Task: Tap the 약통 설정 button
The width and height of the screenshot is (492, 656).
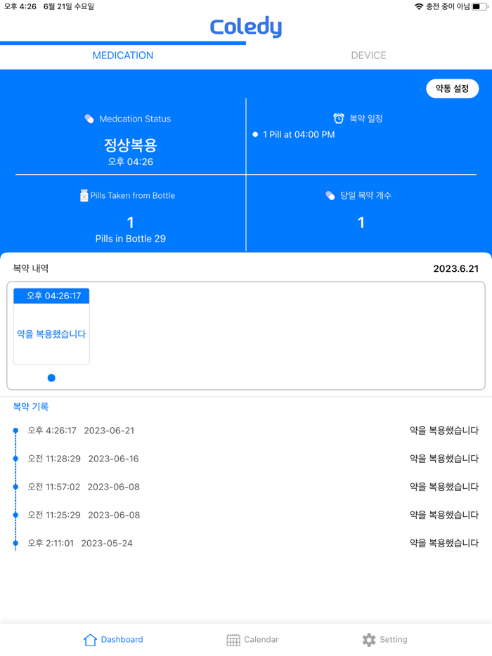Action: coord(452,88)
